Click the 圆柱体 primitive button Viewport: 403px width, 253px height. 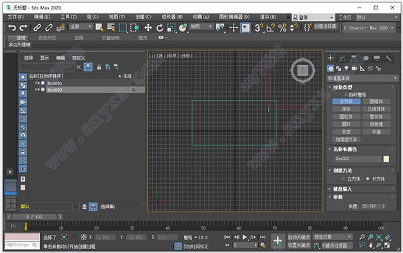pos(346,117)
